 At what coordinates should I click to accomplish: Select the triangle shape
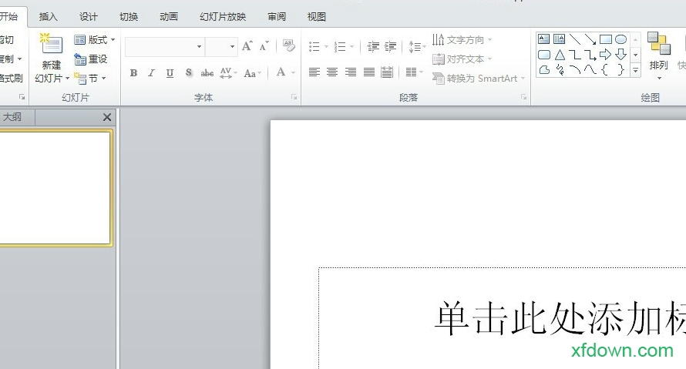pyautogui.click(x=560, y=55)
